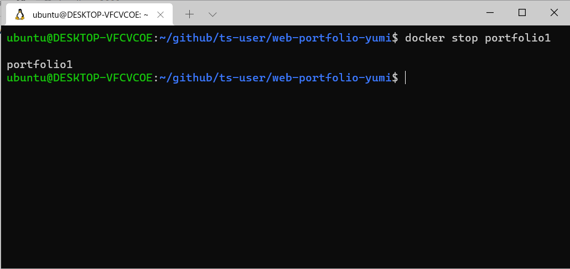Focus the empty black terminal area
Viewport: 570px width, 269px height.
(x=285, y=174)
